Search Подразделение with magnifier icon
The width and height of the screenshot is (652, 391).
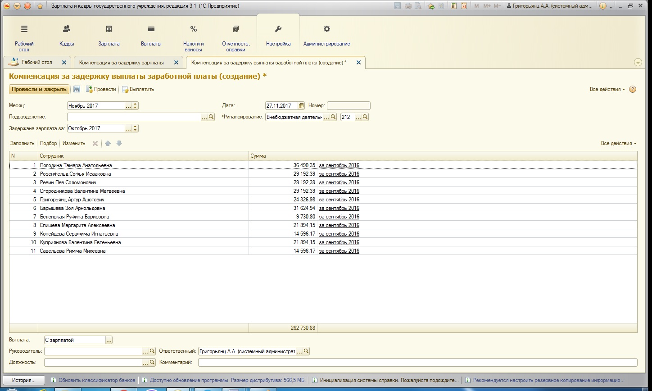point(212,117)
